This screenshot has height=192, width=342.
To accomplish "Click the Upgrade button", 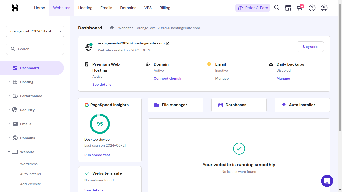I will click(310, 47).
